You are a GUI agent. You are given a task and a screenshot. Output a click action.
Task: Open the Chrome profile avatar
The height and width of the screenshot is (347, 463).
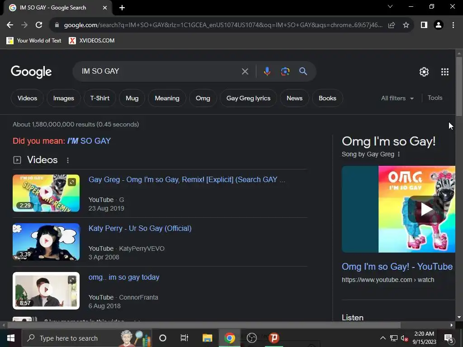click(439, 25)
